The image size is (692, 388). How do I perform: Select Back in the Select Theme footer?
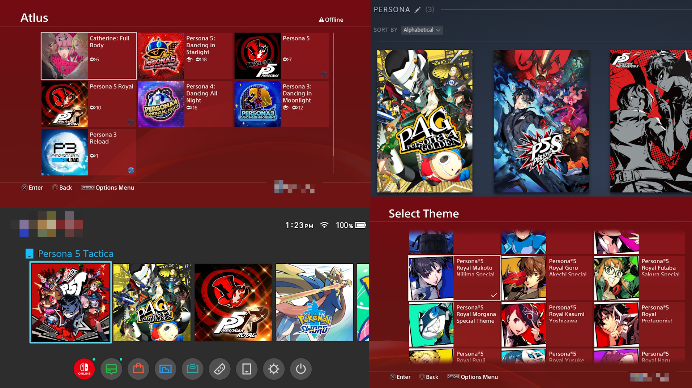pyautogui.click(x=429, y=377)
